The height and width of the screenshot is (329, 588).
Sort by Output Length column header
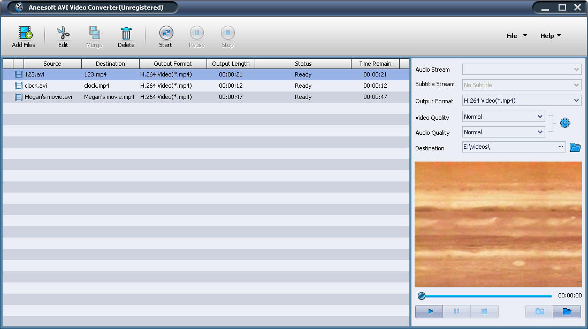point(231,64)
